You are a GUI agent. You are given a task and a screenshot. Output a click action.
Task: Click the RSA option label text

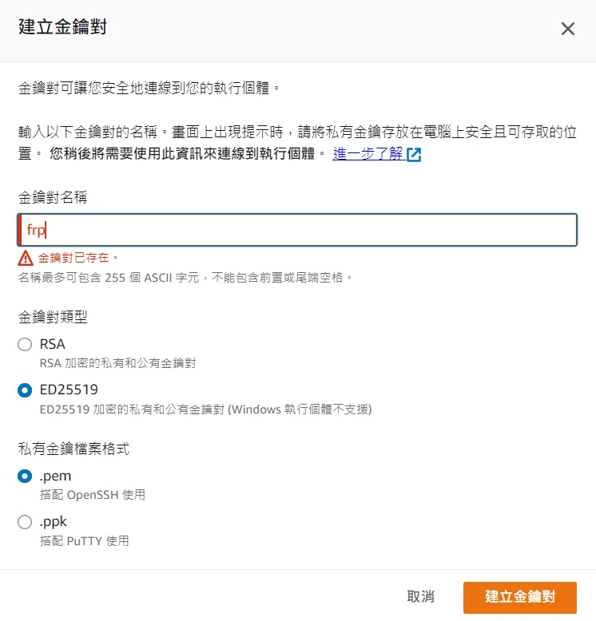pos(52,344)
